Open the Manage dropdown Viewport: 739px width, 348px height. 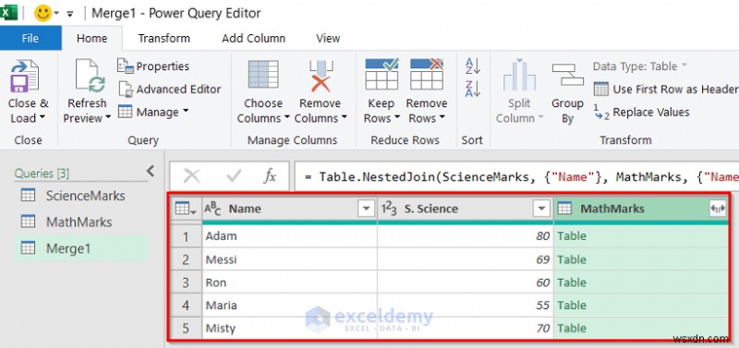coord(186,112)
